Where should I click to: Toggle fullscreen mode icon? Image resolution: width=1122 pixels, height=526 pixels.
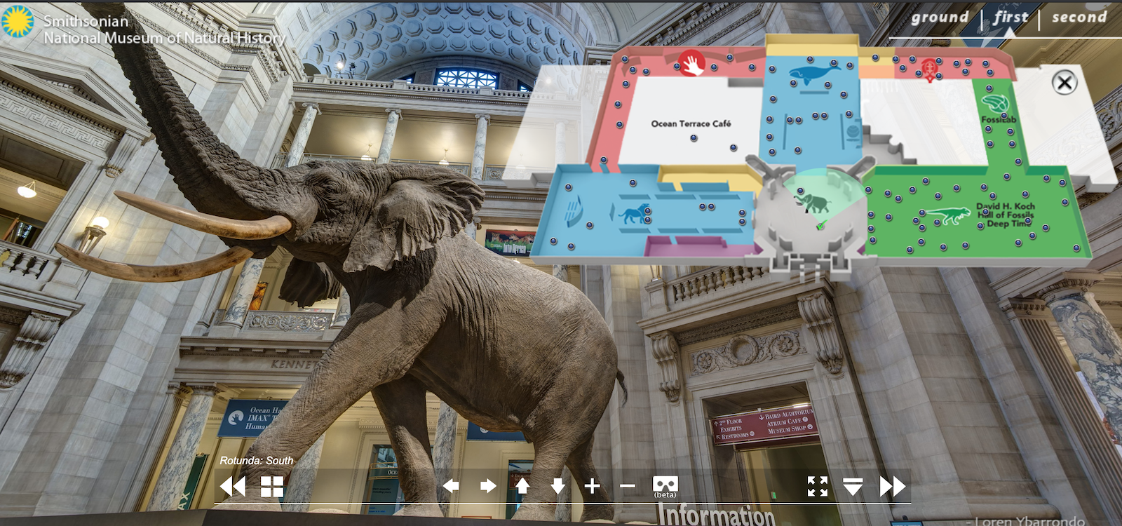(x=817, y=486)
